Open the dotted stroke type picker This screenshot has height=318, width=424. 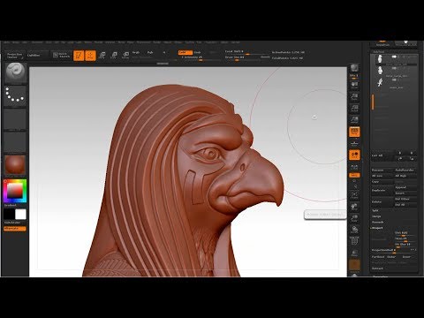click(15, 95)
